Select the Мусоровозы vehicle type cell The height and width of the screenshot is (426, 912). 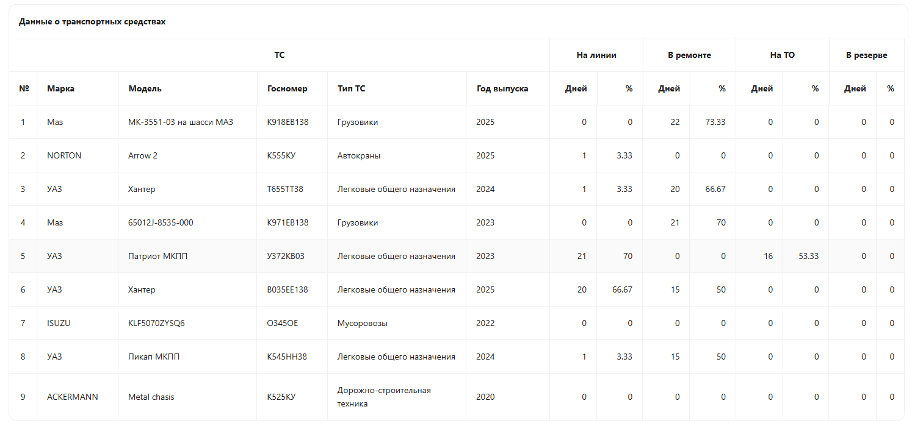coord(362,323)
